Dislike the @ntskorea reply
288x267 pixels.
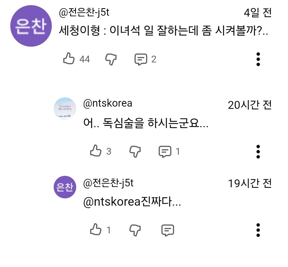(135, 151)
